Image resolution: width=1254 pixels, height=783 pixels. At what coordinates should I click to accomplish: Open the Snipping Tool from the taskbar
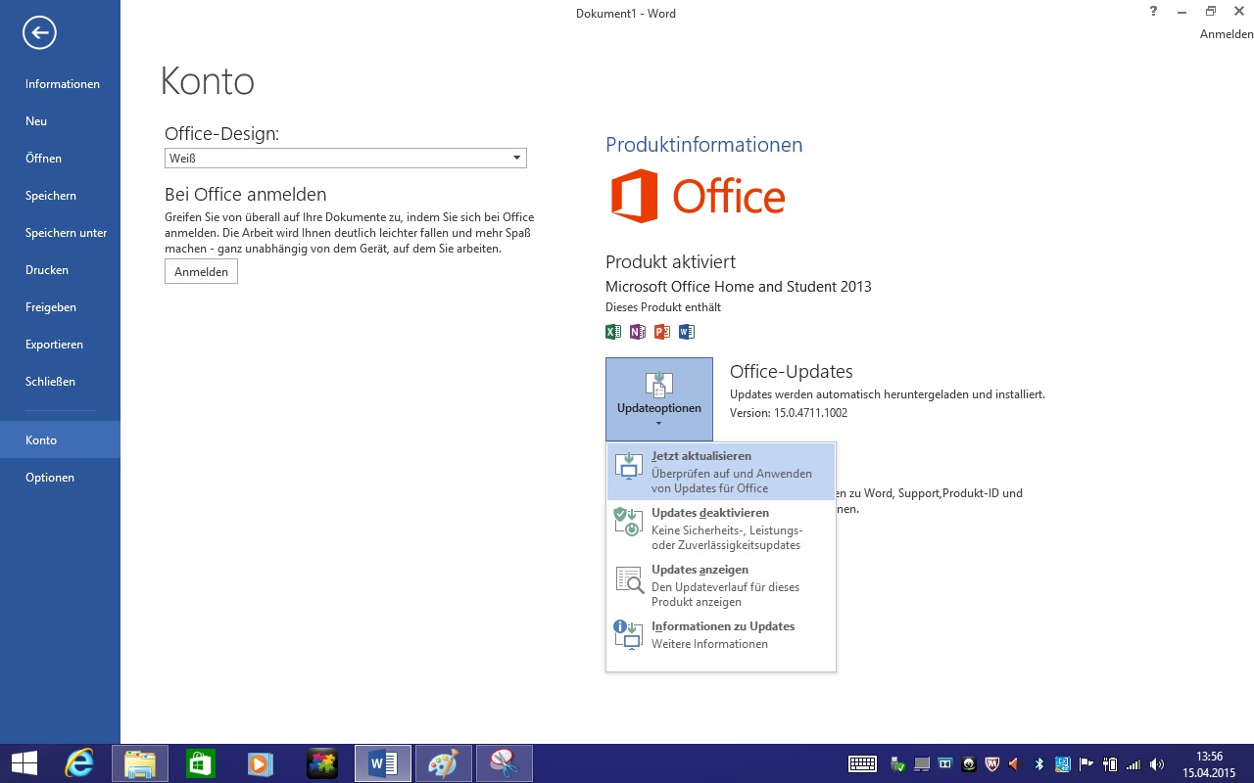click(x=504, y=763)
